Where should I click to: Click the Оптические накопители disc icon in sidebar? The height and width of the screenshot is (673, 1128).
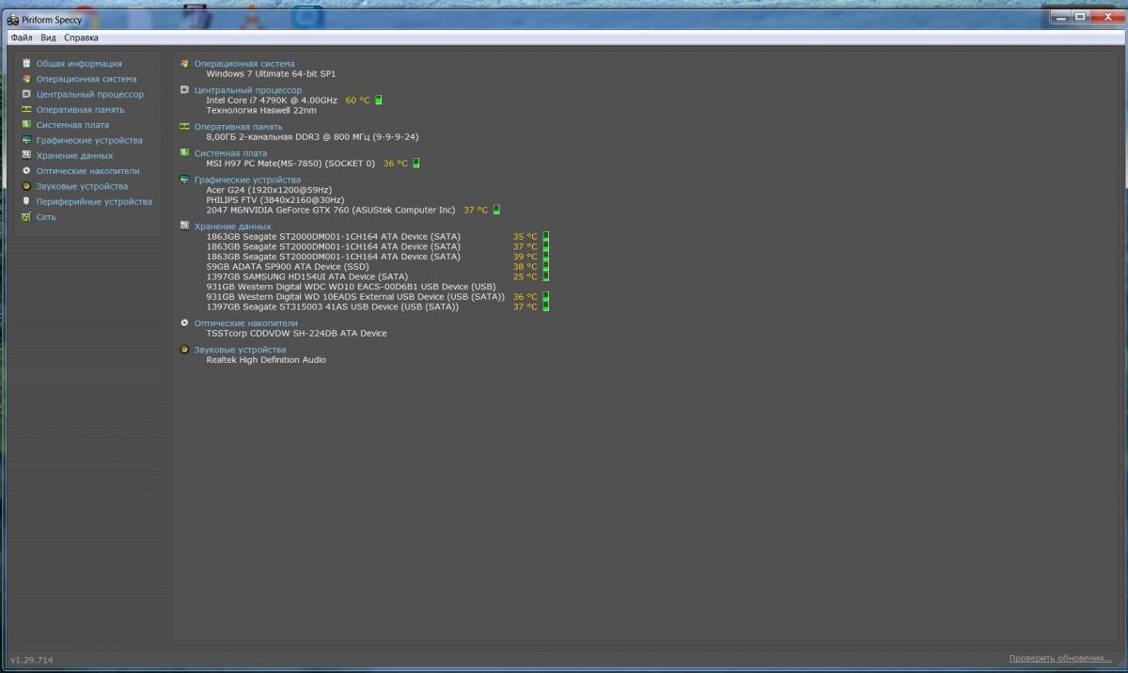pyautogui.click(x=26, y=171)
